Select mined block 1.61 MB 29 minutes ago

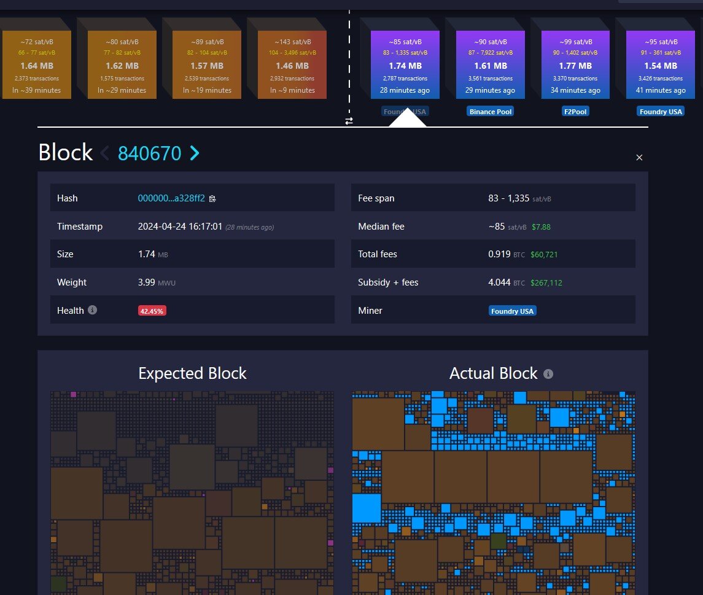coord(491,64)
